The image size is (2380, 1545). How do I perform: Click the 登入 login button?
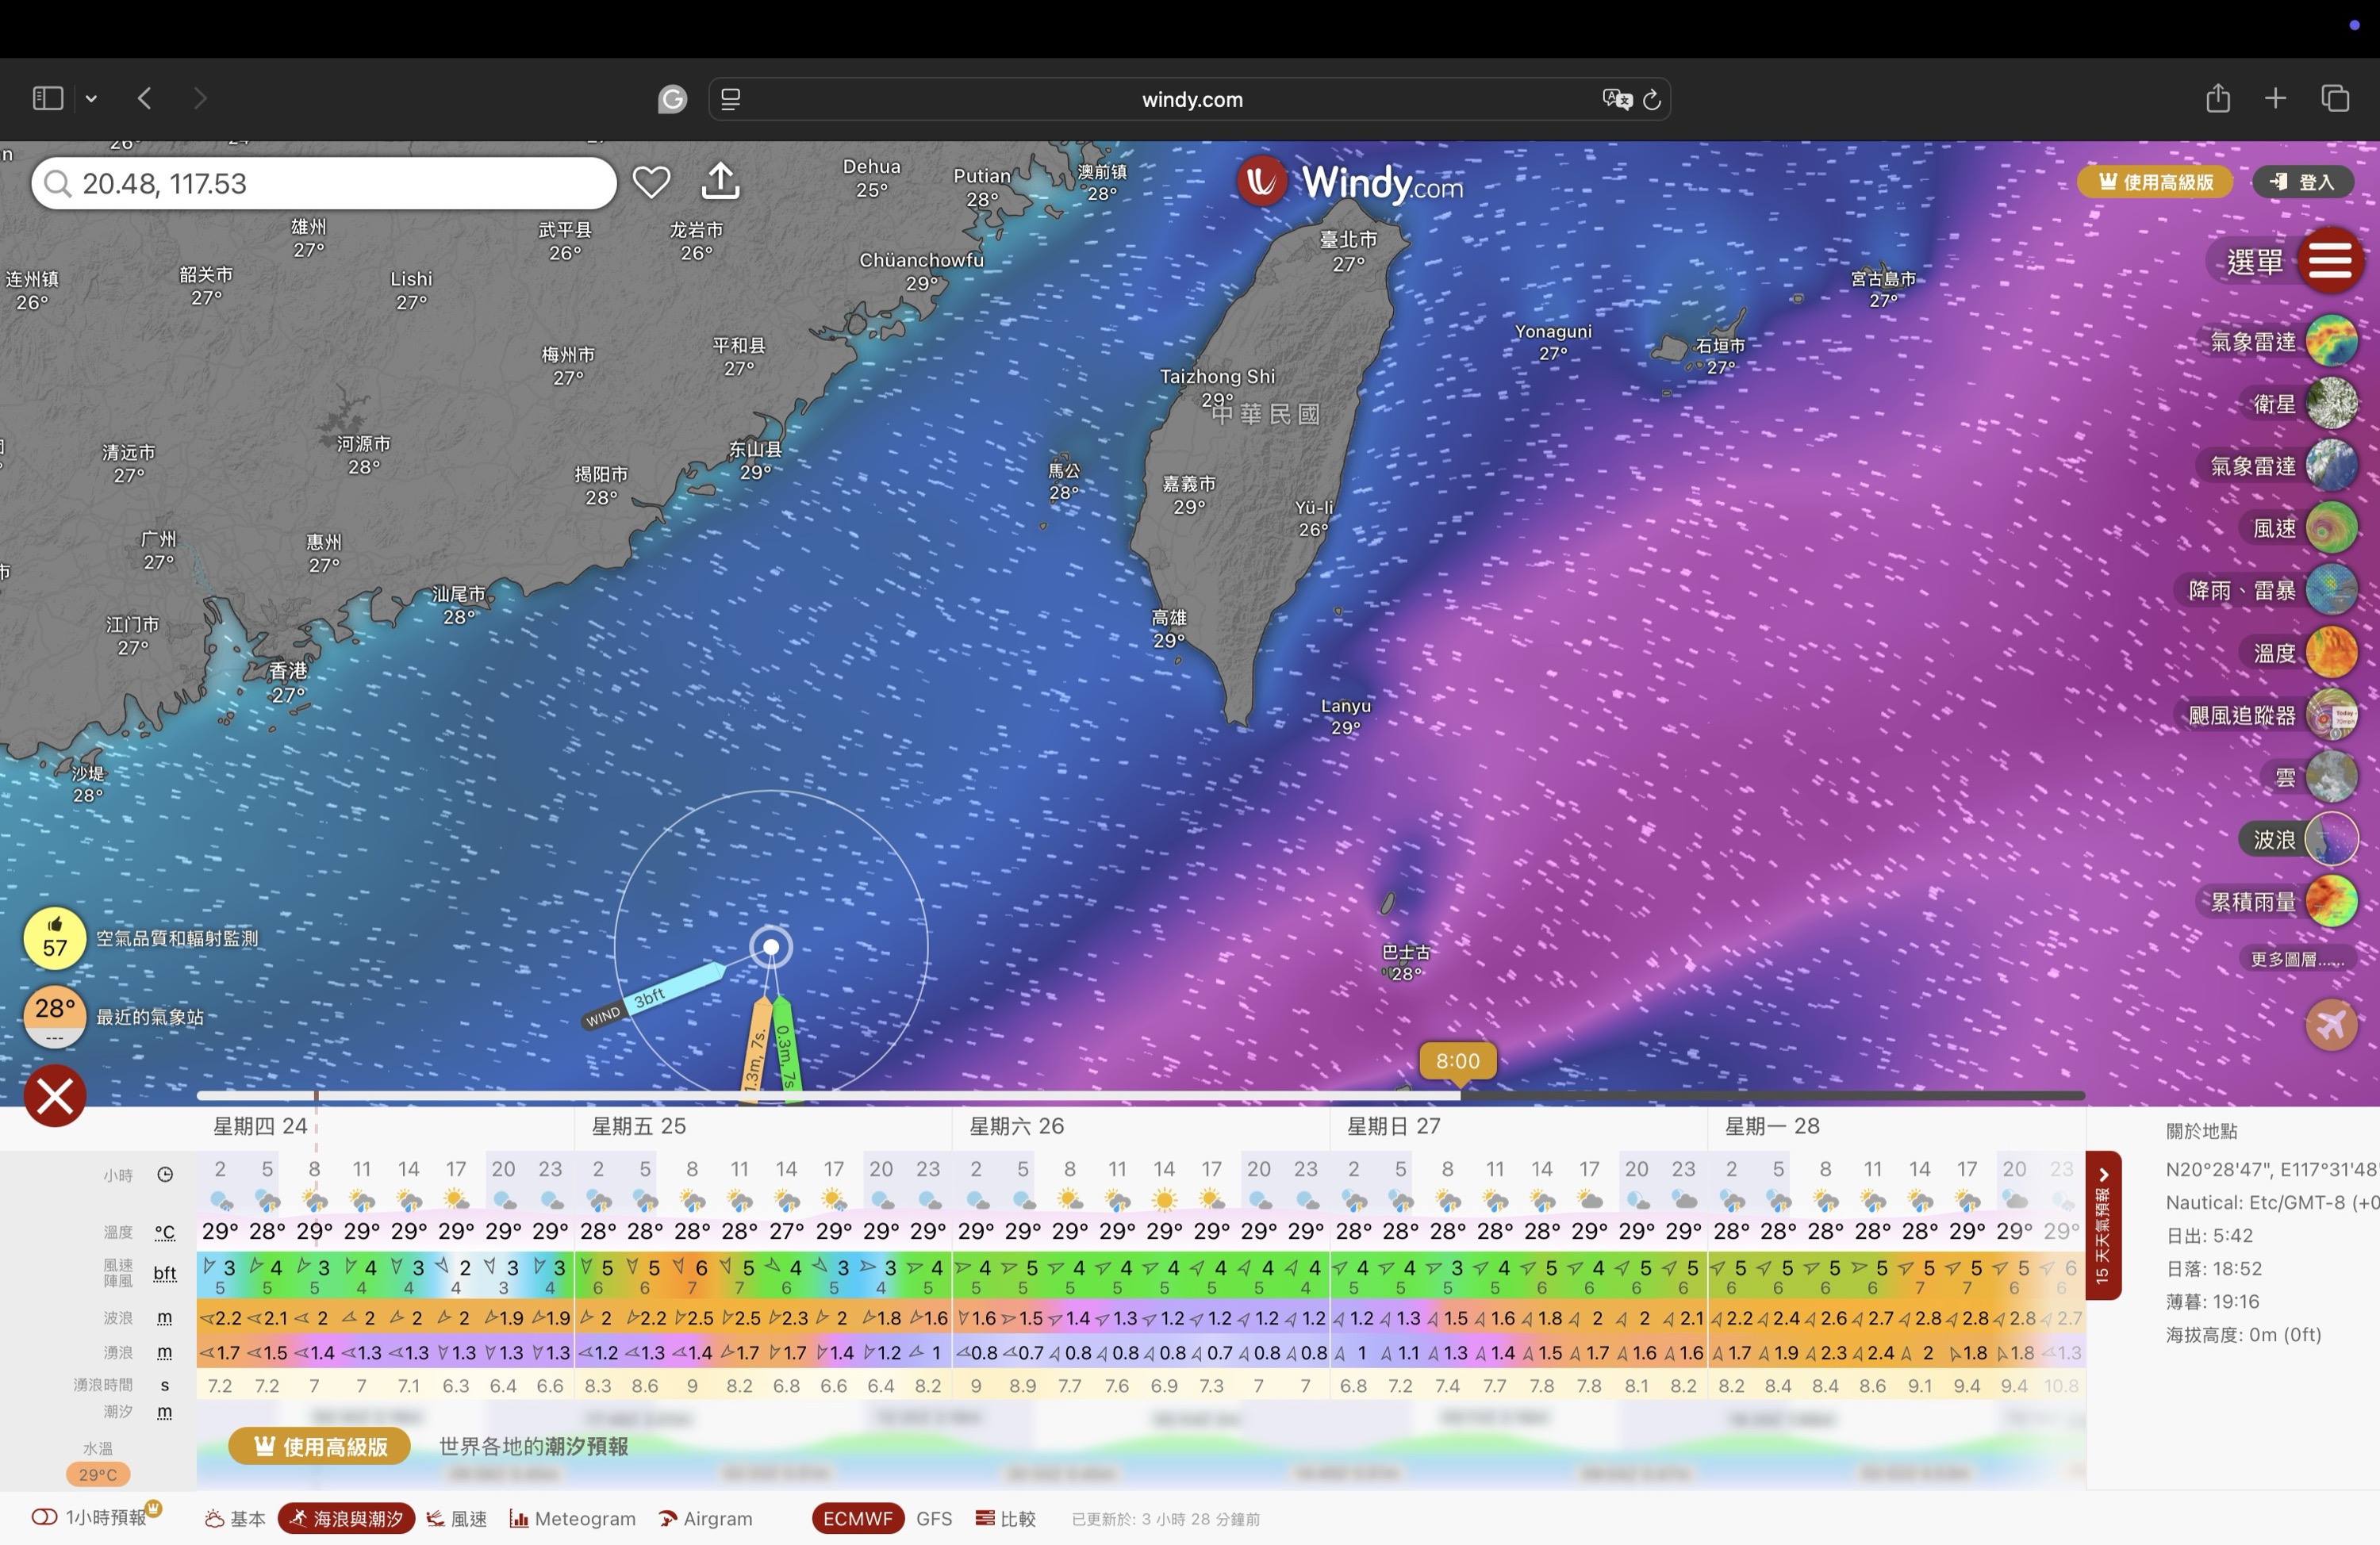click(x=2302, y=182)
